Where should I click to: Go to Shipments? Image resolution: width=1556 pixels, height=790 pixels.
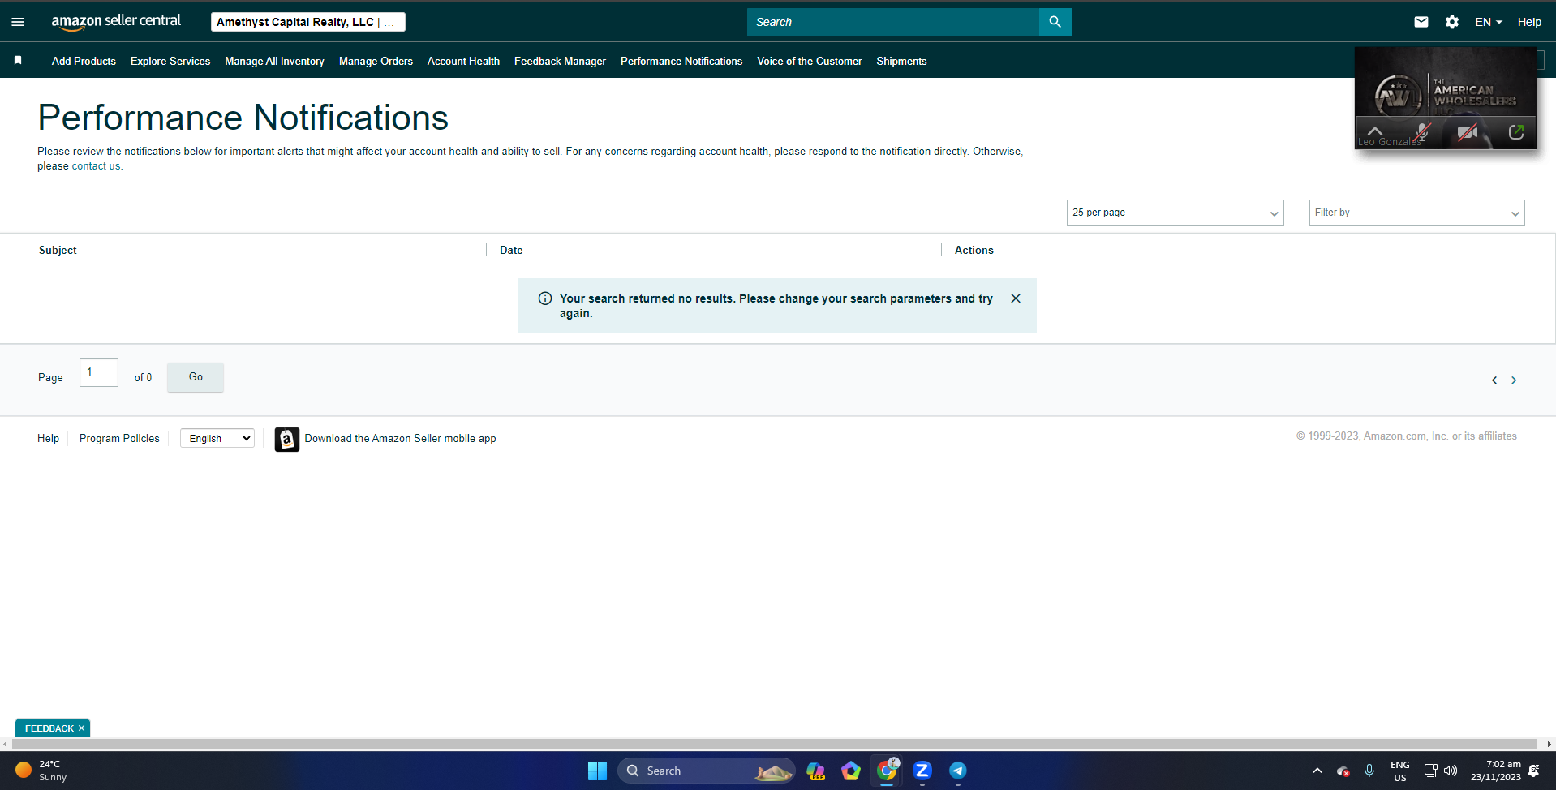tap(901, 61)
